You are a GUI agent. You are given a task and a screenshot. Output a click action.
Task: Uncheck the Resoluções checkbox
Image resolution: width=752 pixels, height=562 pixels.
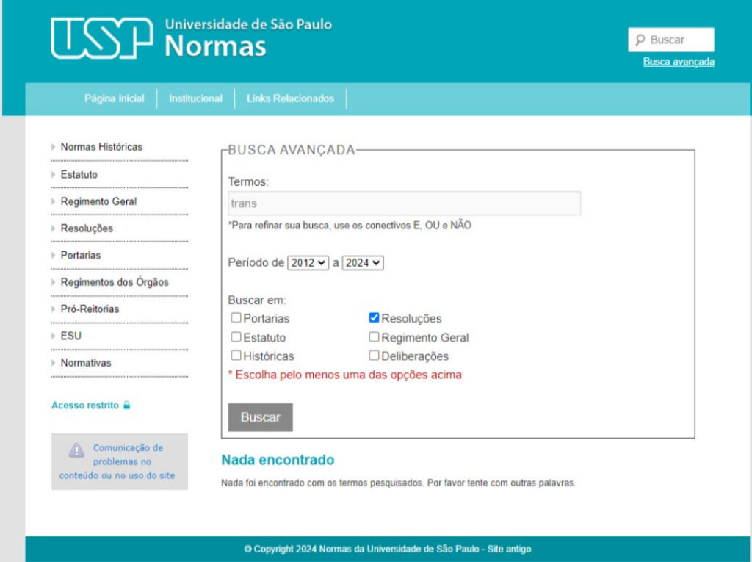coord(374,318)
